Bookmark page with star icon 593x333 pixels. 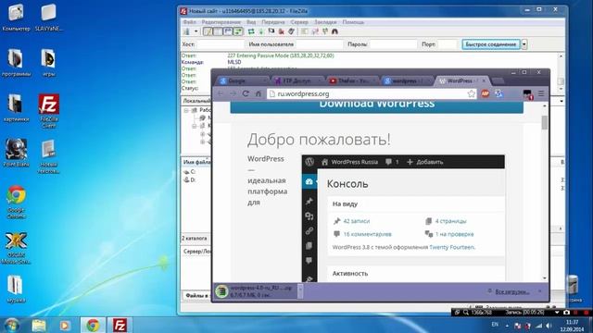(x=471, y=93)
